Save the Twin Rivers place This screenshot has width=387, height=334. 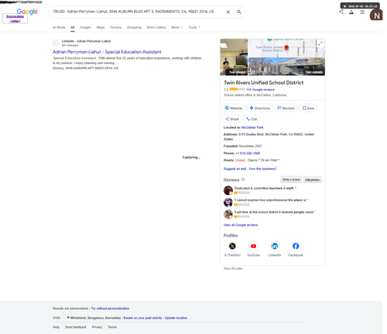(308, 108)
